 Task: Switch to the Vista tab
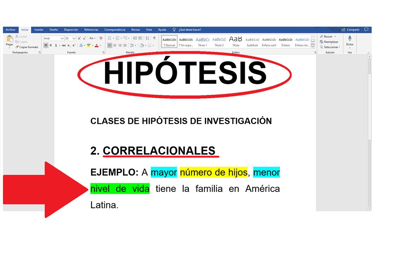coord(149,30)
